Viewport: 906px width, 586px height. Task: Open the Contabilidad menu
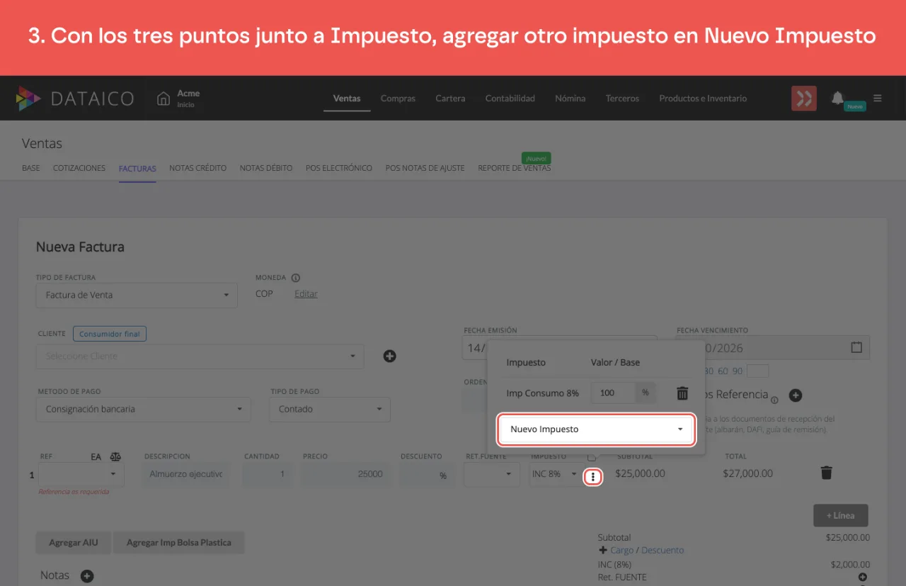pos(510,98)
